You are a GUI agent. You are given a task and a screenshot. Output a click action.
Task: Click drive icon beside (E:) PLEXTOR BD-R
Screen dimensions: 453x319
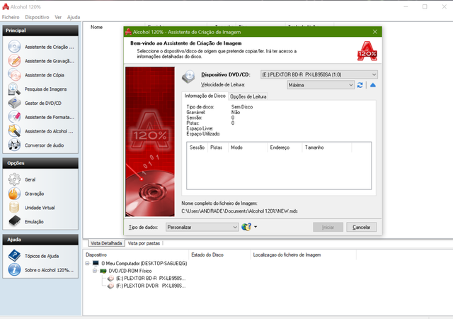coord(110,279)
